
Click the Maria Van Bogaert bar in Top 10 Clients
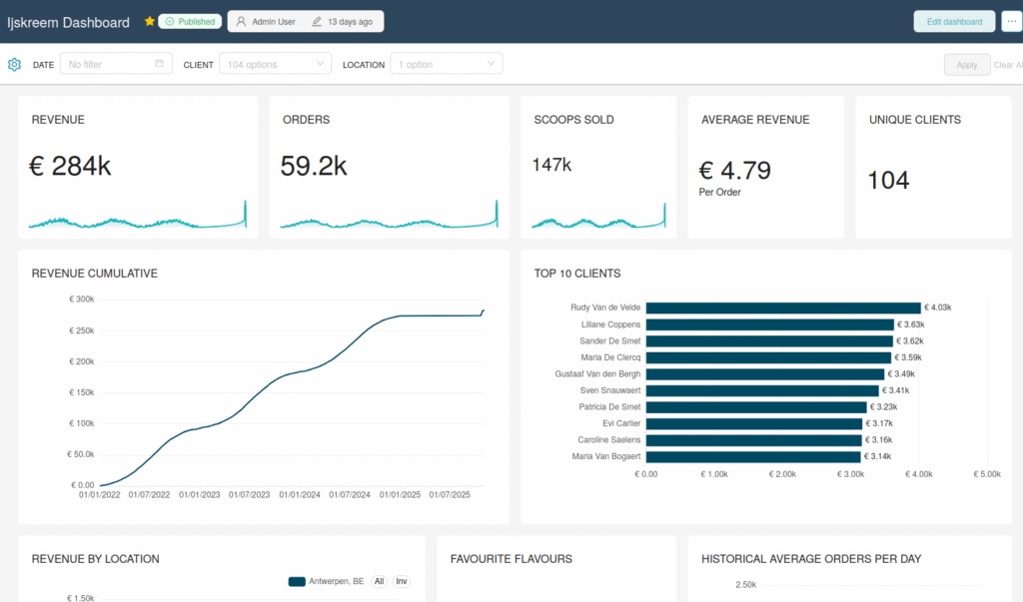tap(753, 456)
